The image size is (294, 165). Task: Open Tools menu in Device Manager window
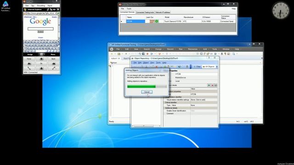[x=129, y=9]
